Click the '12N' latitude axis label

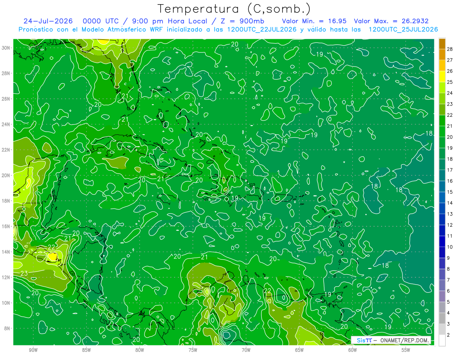[x=7, y=277]
